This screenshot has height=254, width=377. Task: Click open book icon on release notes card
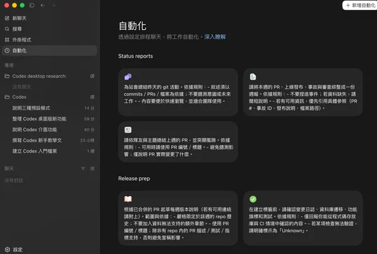128,199
